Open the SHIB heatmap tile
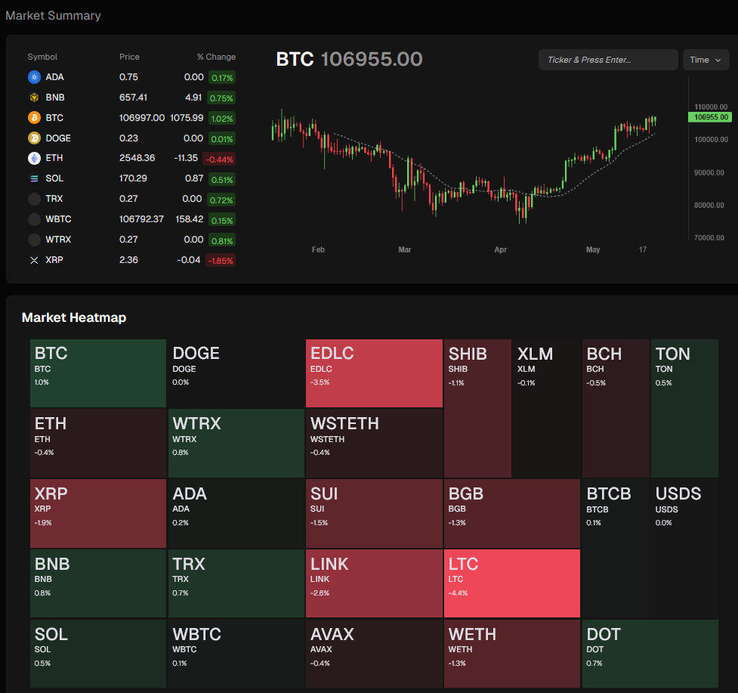Image resolution: width=738 pixels, height=693 pixels. [x=477, y=408]
